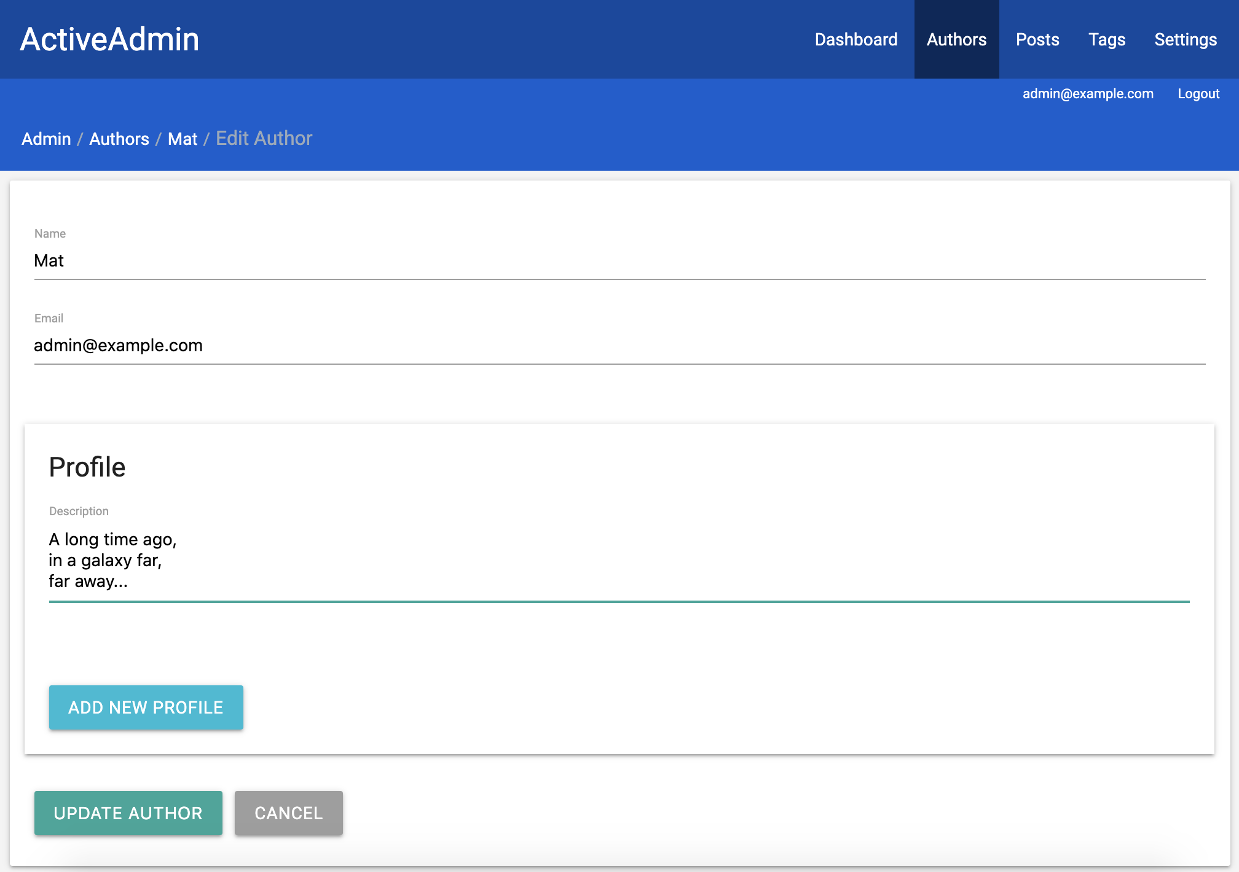Screen dimensions: 1239x872
Task: Open Settings in the top navigation
Action: point(1185,39)
